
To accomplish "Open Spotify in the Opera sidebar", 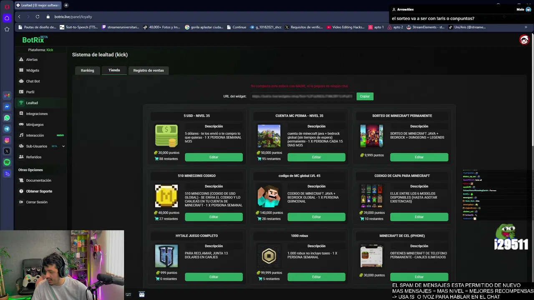I will point(7,162).
